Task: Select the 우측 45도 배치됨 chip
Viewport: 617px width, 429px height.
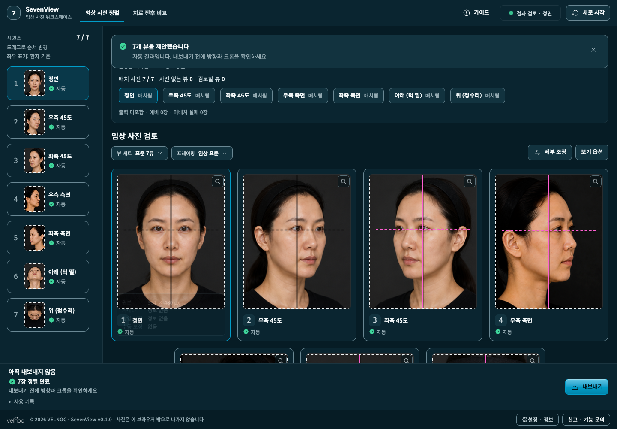Action: (189, 96)
